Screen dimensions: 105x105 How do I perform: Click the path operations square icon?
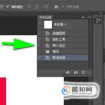coord(29,6)
